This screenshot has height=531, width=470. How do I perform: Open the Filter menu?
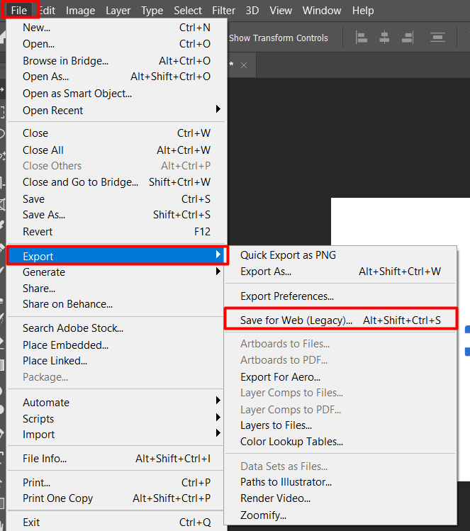pos(223,11)
